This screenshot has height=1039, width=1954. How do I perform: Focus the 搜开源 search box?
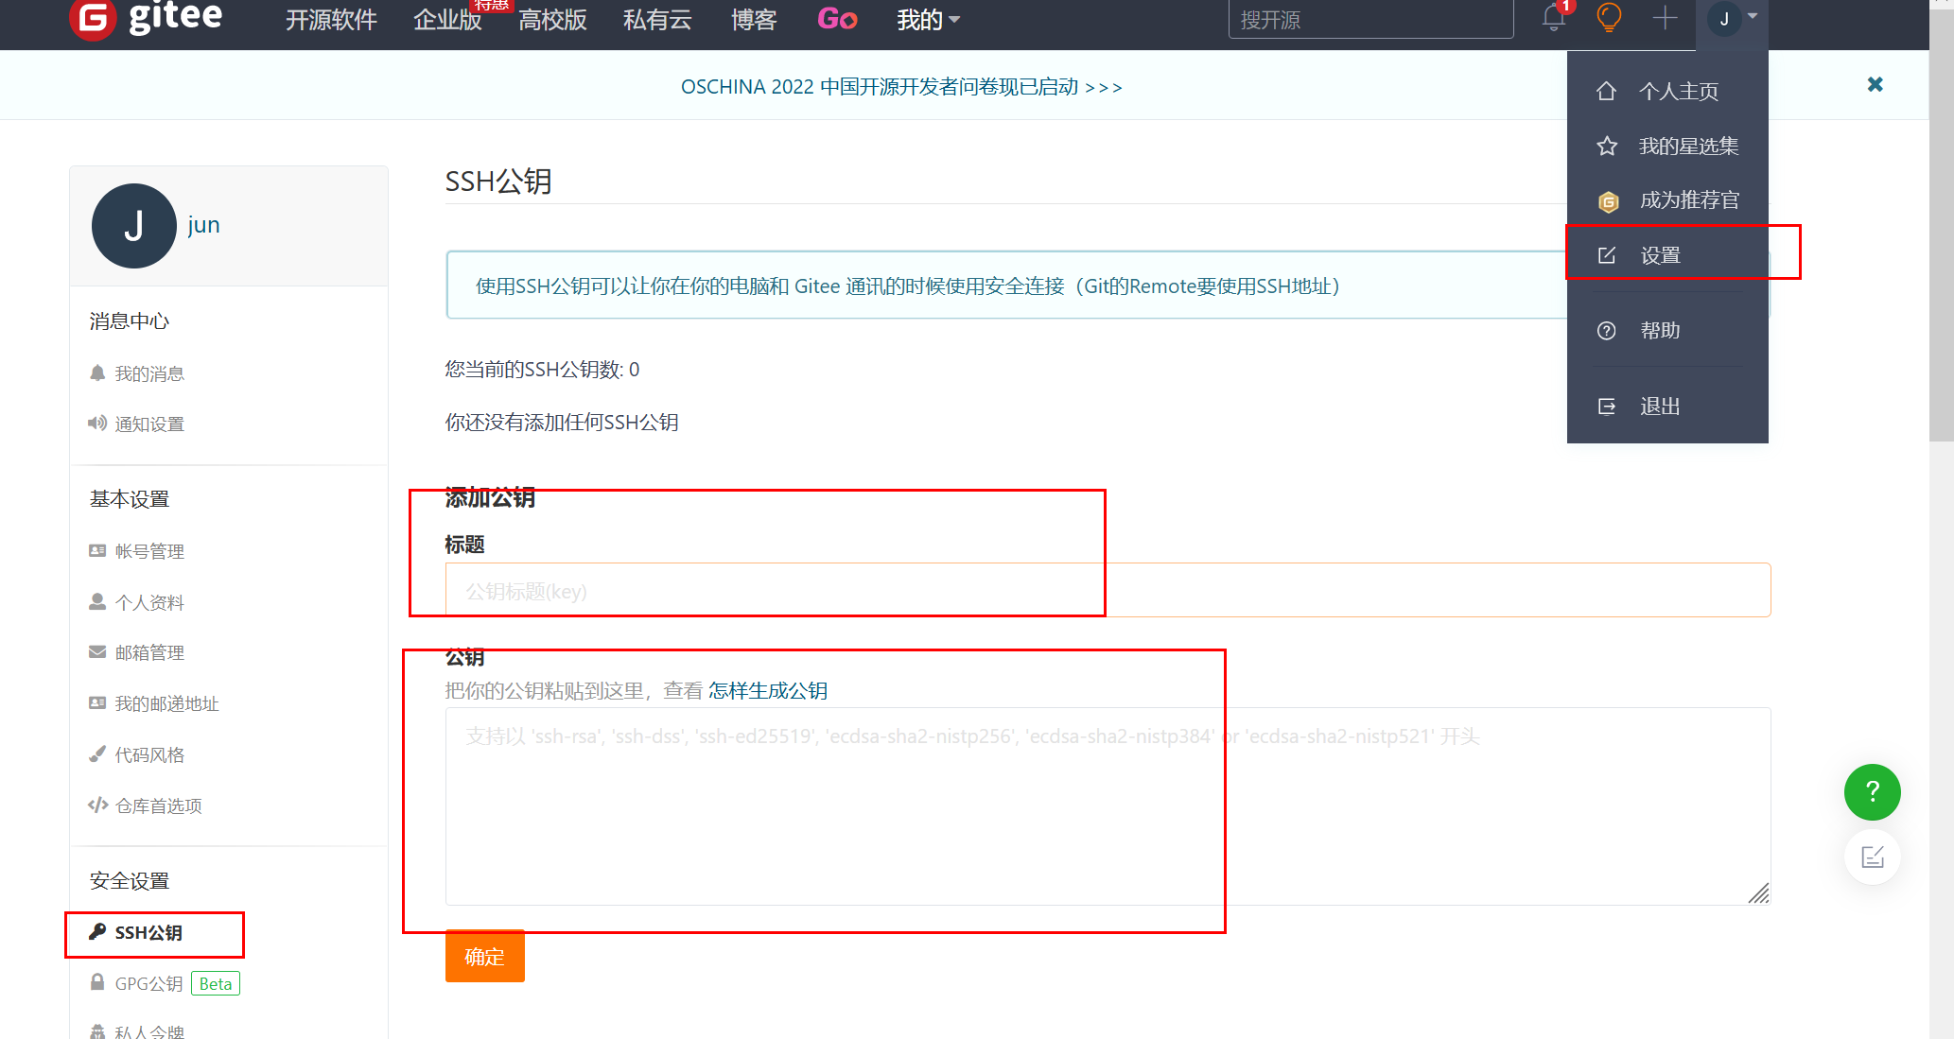1370,19
